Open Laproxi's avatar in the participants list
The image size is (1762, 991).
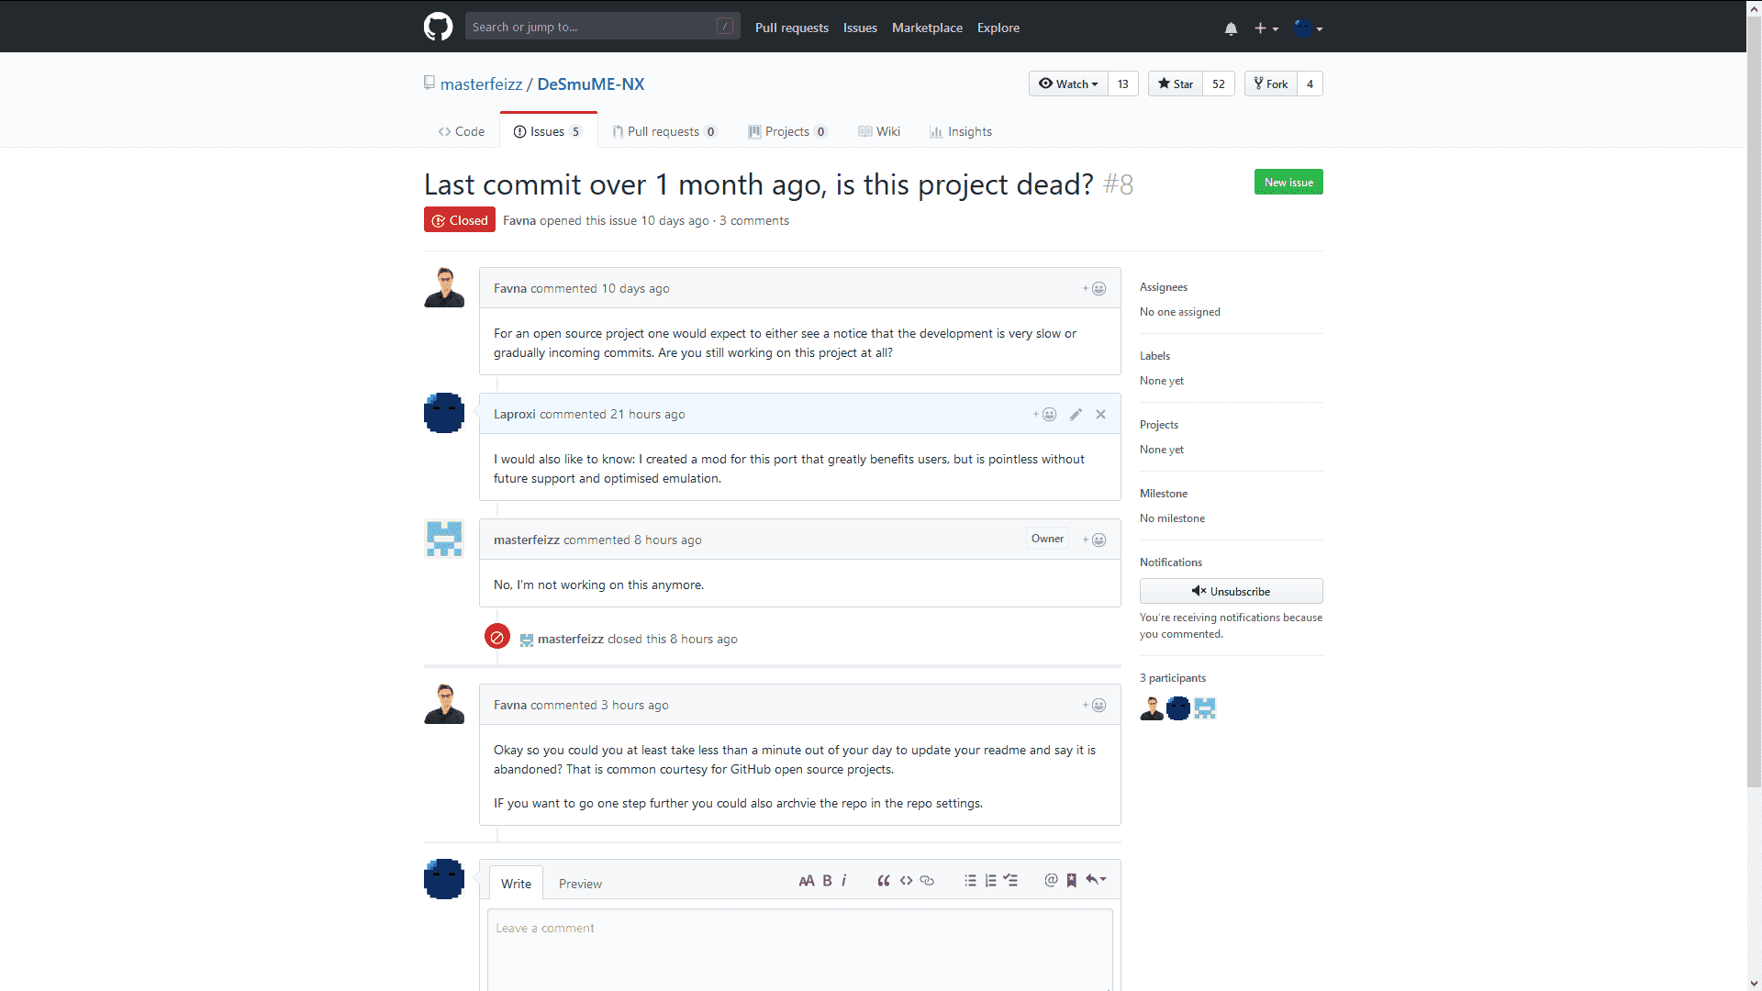click(x=1178, y=708)
